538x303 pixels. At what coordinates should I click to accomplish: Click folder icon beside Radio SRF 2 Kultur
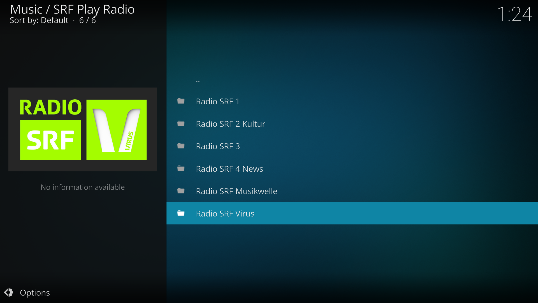click(x=181, y=123)
